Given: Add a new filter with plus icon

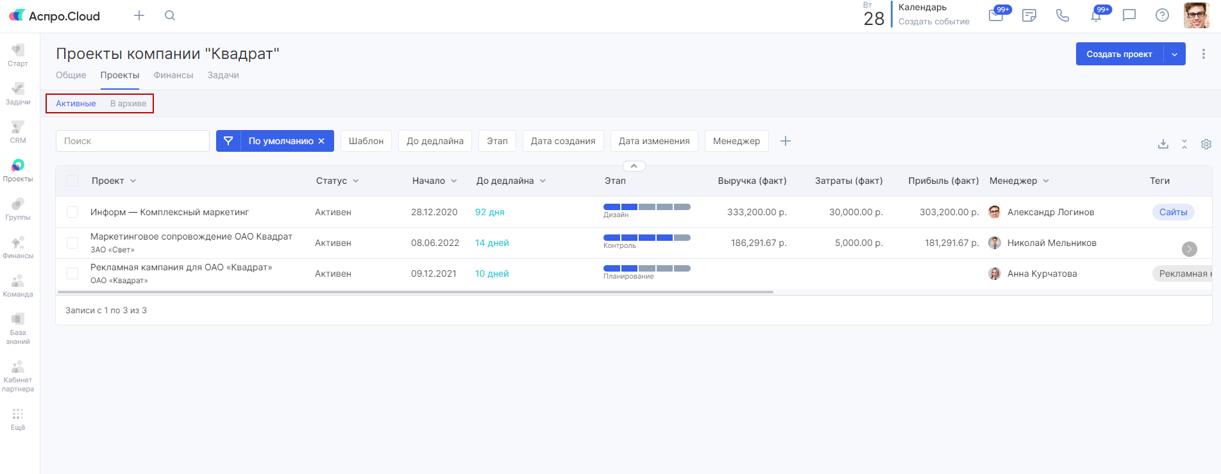Looking at the screenshot, I should (786, 141).
